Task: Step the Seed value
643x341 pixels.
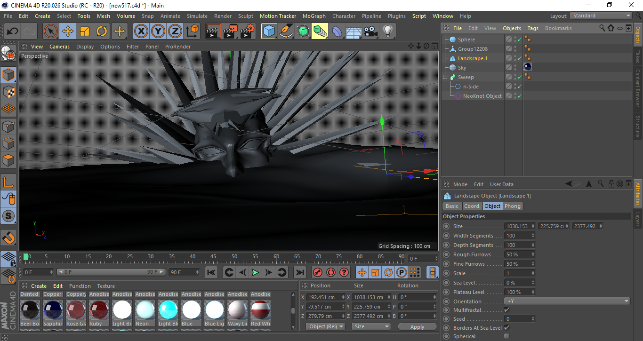Action: (533, 319)
